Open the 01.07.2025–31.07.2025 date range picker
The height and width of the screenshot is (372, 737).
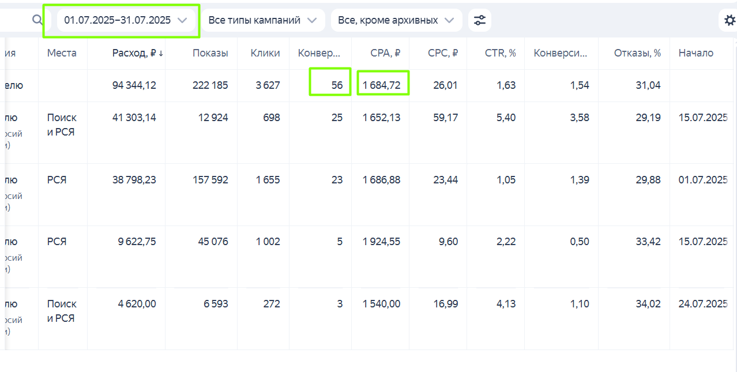click(125, 20)
